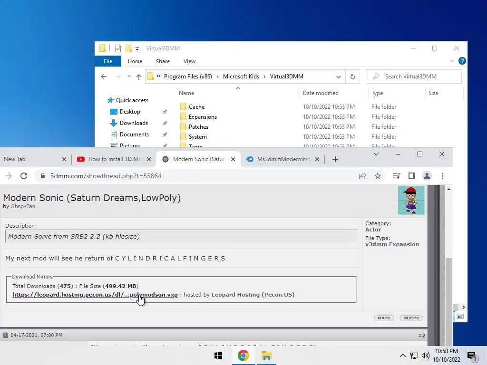Click the Search Virtual3DMM field
The image size is (487, 365).
(413, 77)
